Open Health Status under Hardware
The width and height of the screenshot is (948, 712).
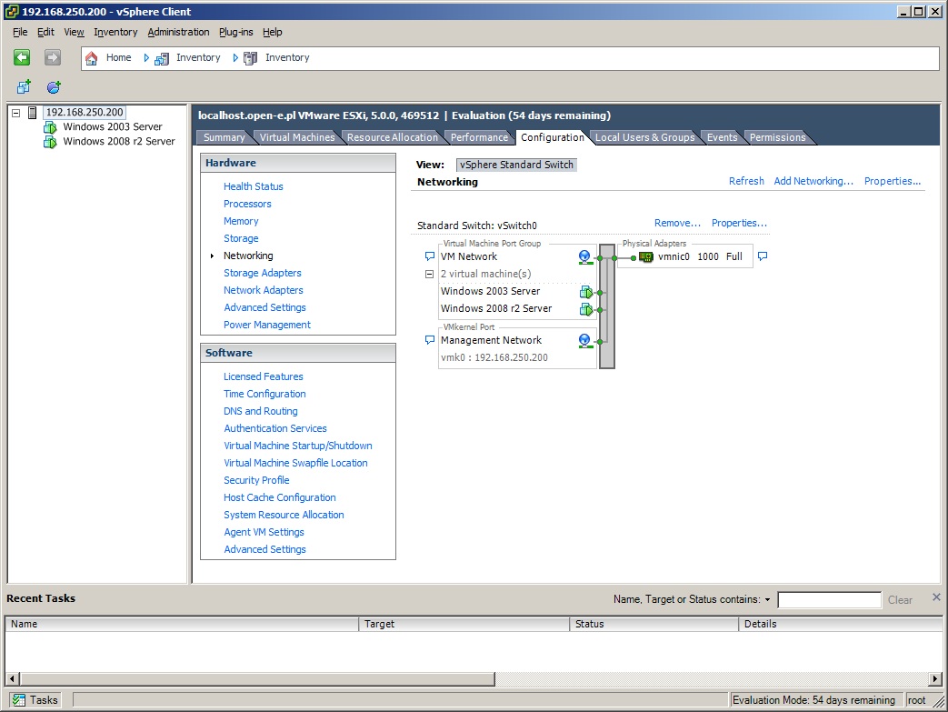pyautogui.click(x=254, y=186)
